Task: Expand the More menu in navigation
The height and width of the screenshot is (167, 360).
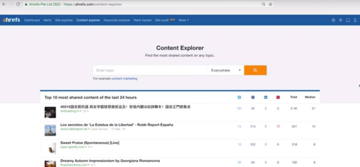Action: [184, 20]
